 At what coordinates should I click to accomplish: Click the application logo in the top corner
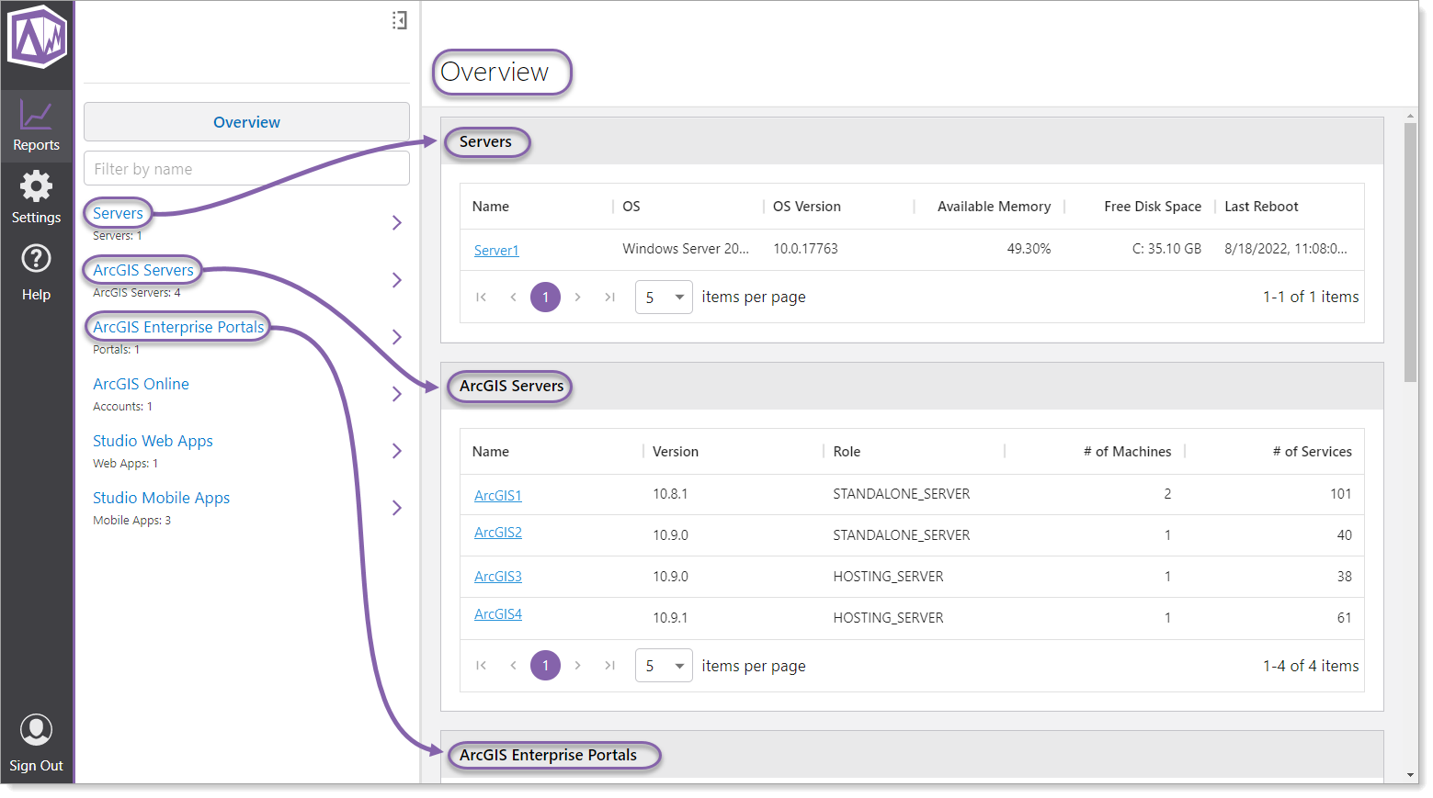[x=37, y=39]
